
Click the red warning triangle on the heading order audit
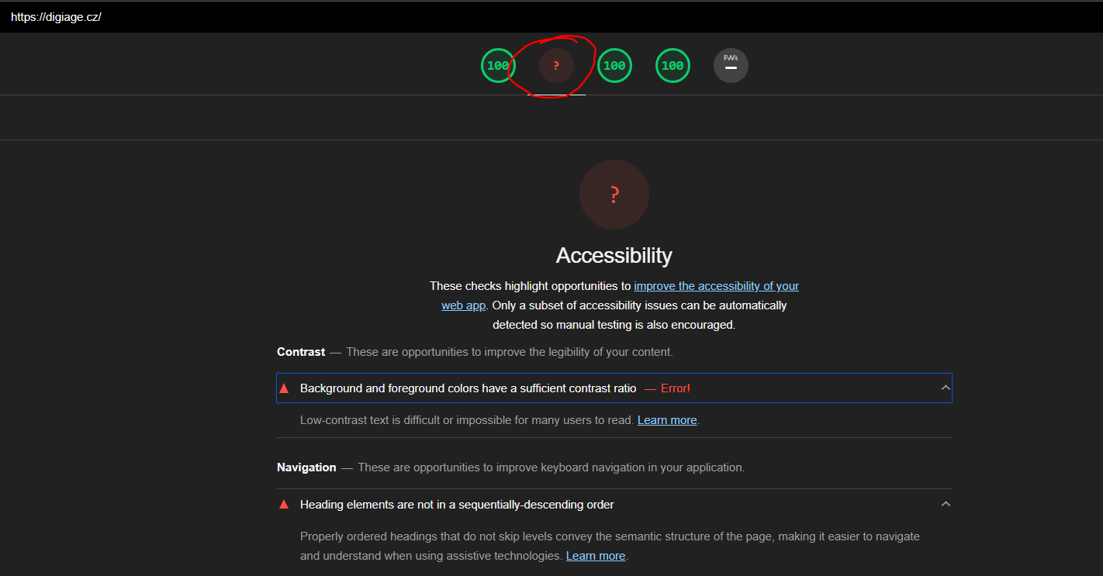(x=284, y=505)
